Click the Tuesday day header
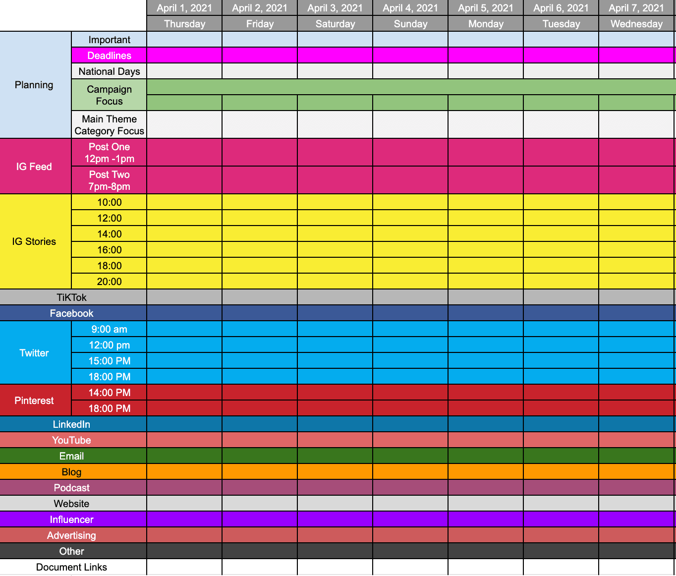Image resolution: width=676 pixels, height=576 pixels. [561, 23]
